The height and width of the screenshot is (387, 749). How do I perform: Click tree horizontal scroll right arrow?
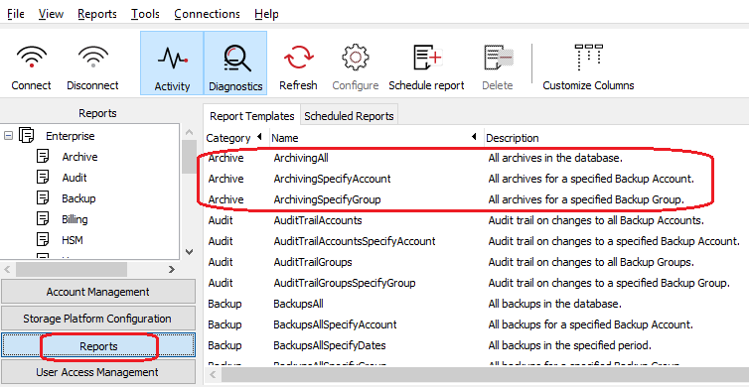(172, 270)
